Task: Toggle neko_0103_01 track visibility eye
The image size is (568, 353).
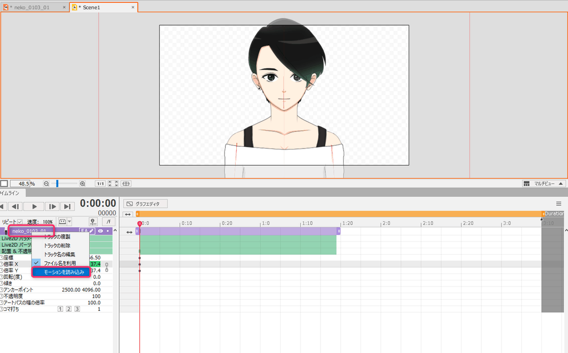Action: [101, 231]
